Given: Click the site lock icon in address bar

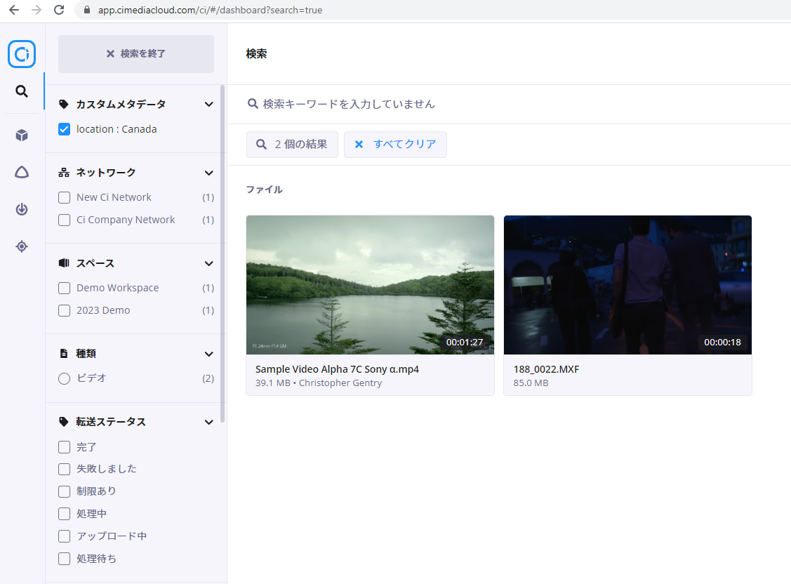Looking at the screenshot, I should pos(87,10).
